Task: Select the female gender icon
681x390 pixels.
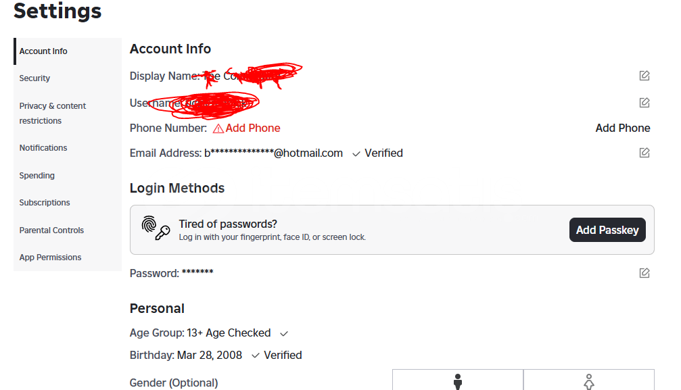Action: click(589, 381)
